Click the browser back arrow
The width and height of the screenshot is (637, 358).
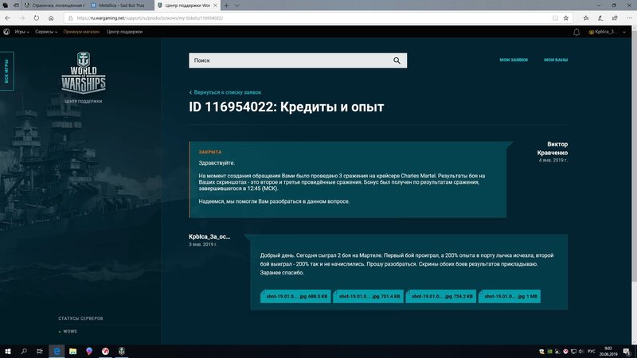[x=8, y=18]
